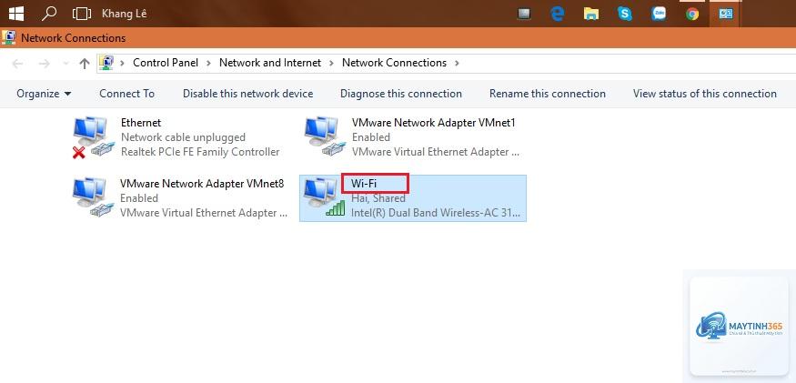
Task: Click Rename this connection
Action: click(x=548, y=94)
